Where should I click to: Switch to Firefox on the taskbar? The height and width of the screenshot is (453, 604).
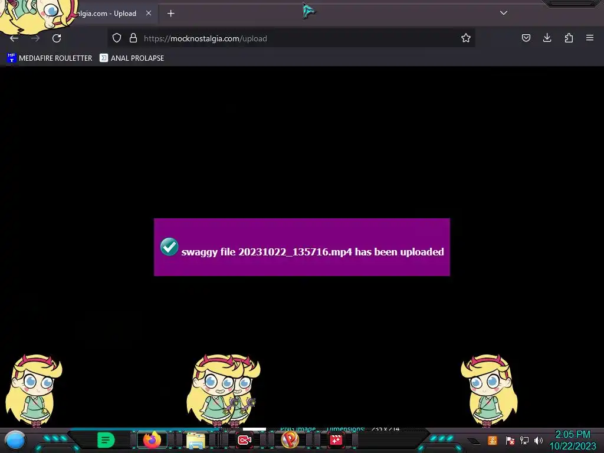[x=152, y=440]
